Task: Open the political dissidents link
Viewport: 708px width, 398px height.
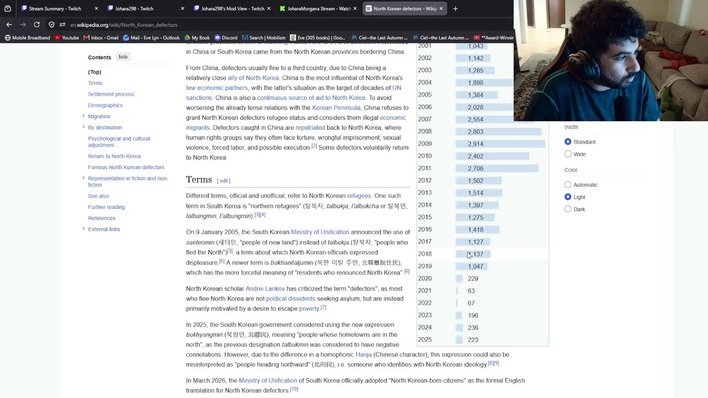Action: click(x=290, y=298)
